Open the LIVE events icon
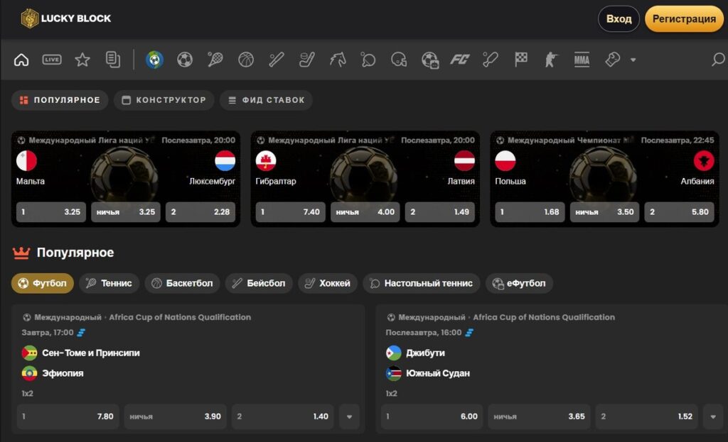 tap(51, 60)
